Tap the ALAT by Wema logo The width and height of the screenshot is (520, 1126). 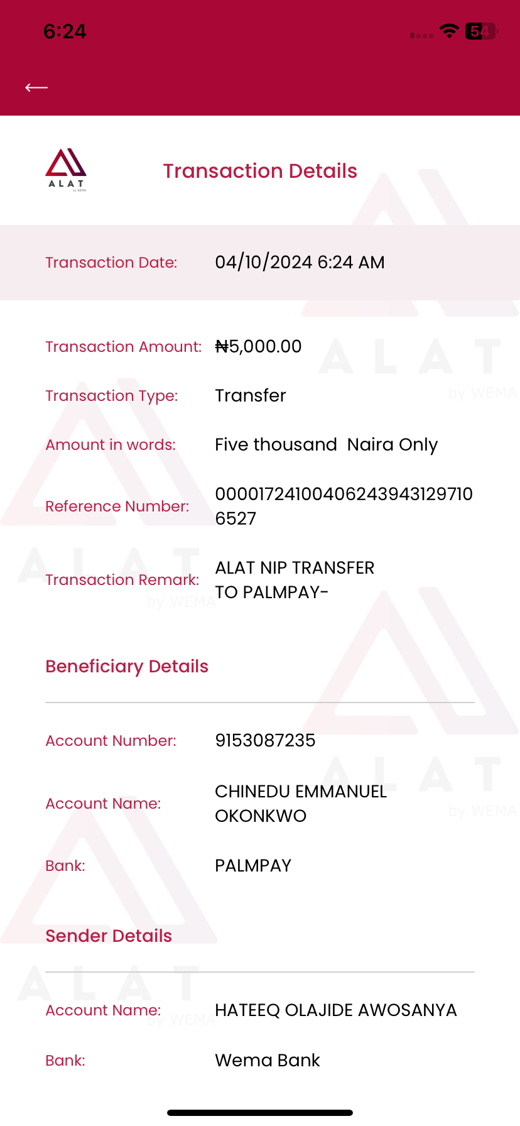click(x=66, y=170)
